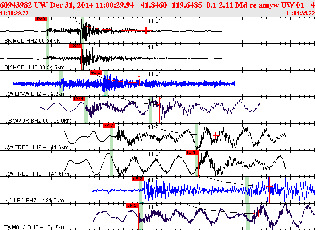315x230 pixels.
Task: Click the red coda end cross on NC LBC trace
Action: pyautogui.click(x=269, y=186)
